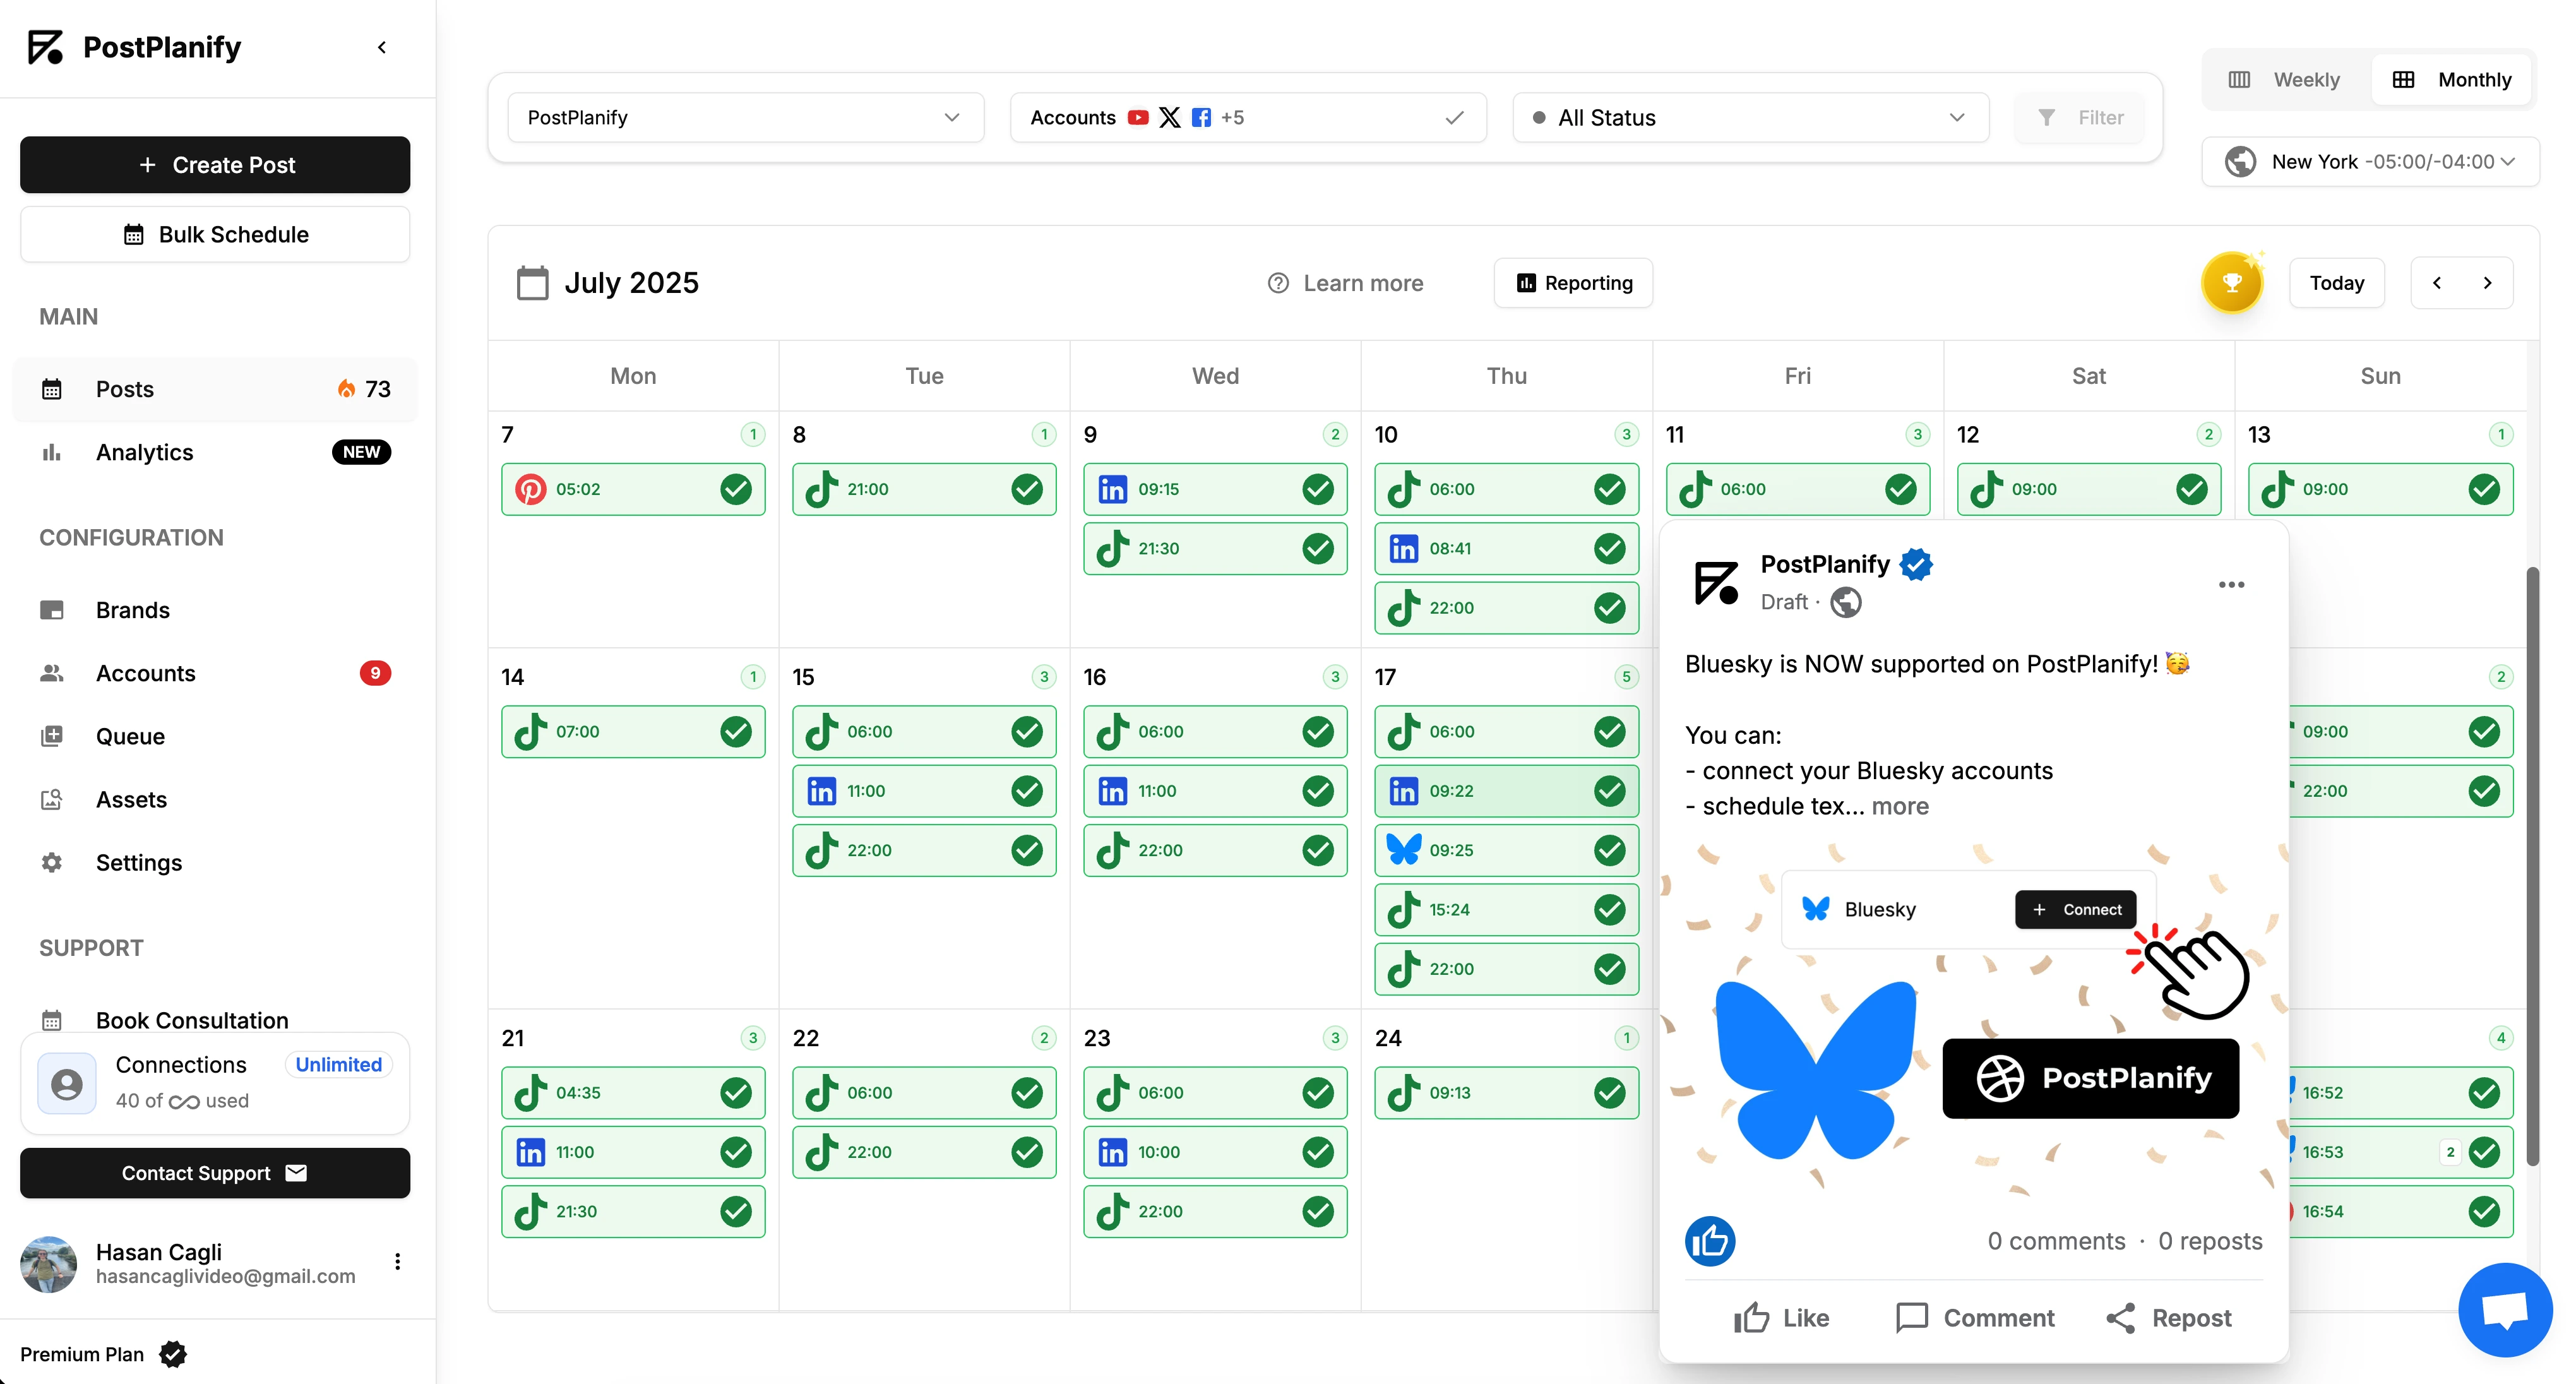Open the All Status dropdown

pos(1750,118)
